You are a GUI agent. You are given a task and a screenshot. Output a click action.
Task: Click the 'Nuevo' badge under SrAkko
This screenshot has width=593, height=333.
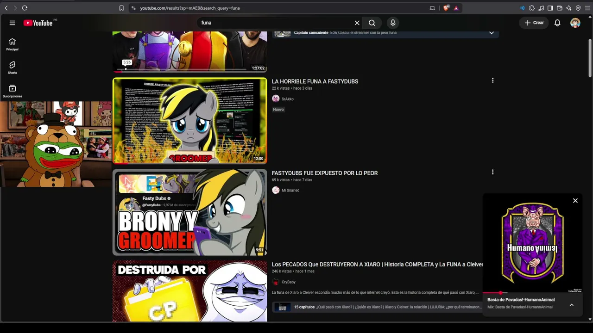pos(278,110)
